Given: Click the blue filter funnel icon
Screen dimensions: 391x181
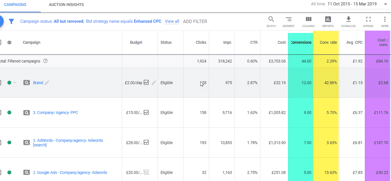Looking at the screenshot, I should pos(11,21).
